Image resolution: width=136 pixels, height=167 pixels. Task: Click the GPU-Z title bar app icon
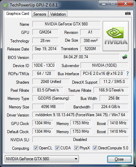click(6, 5)
